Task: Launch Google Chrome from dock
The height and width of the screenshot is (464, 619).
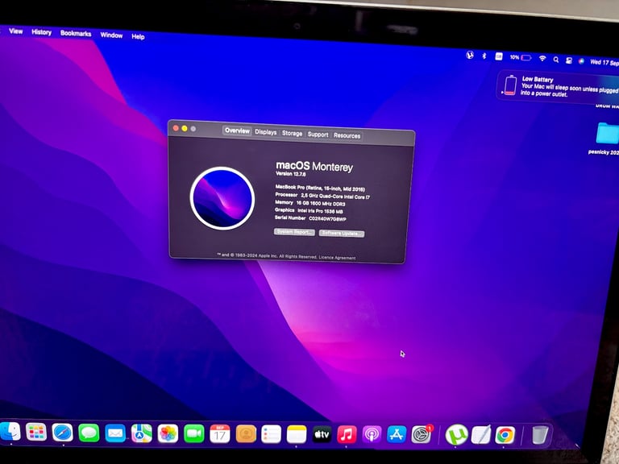Action: (x=505, y=435)
